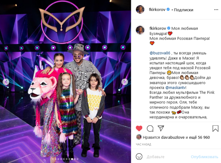Add a comment in the Добавьте field
221x163 pixels.
[x=167, y=157]
